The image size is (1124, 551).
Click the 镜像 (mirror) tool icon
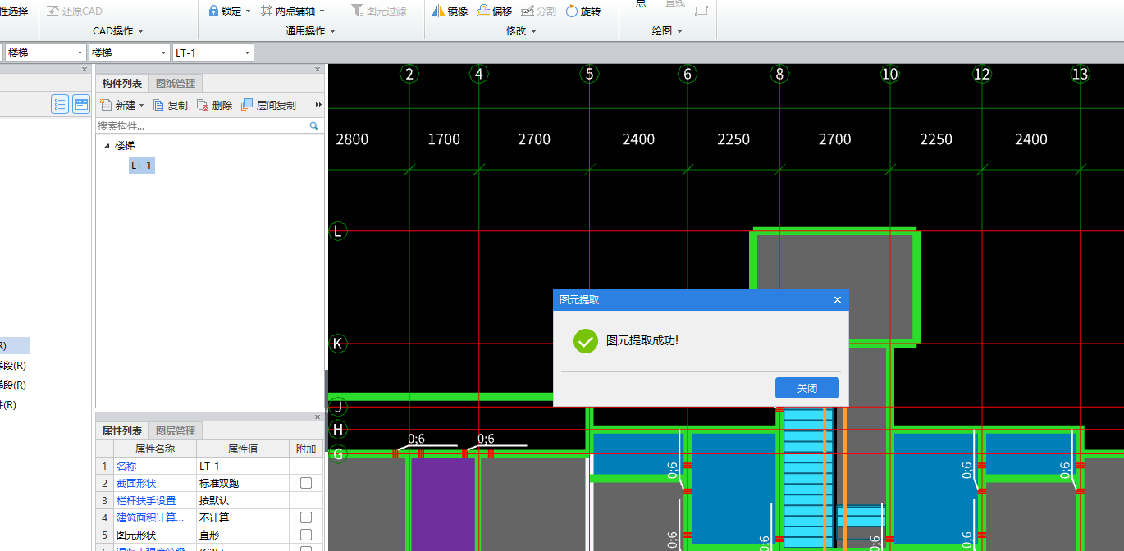[x=439, y=11]
